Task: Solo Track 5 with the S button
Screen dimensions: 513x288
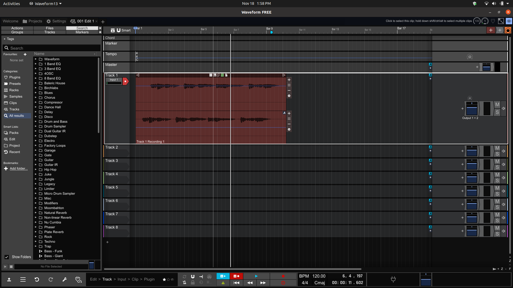Action: pos(497,194)
